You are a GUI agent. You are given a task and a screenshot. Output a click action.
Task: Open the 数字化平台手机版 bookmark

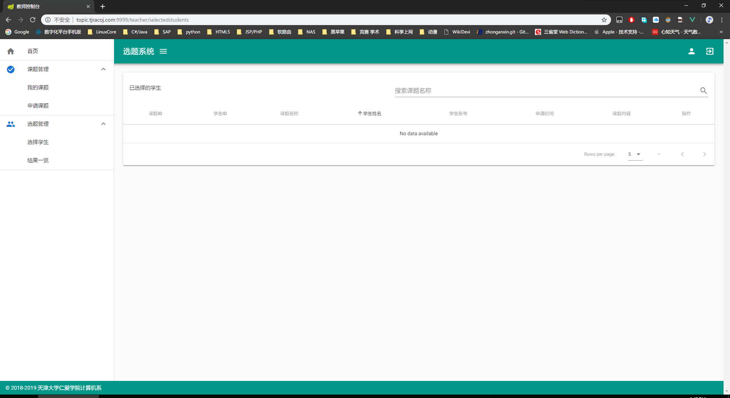coord(59,32)
